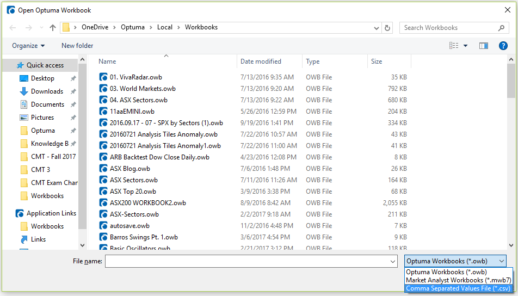
Task: Select the 03. World Markets.owb icon
Action: point(103,89)
